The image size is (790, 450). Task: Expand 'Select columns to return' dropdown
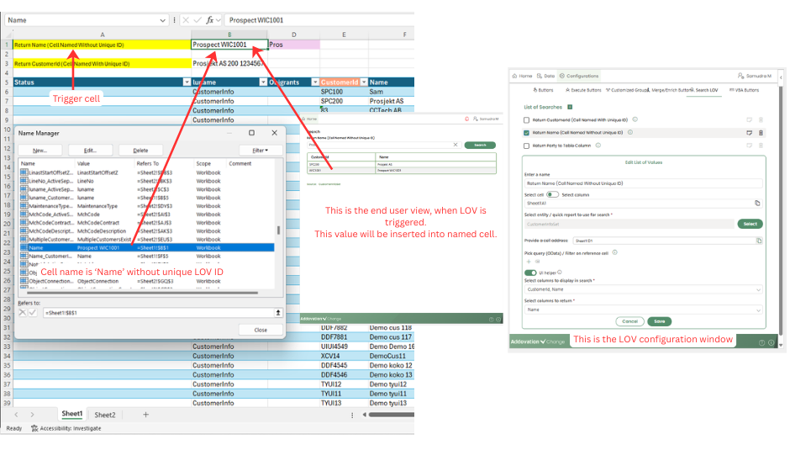(758, 310)
